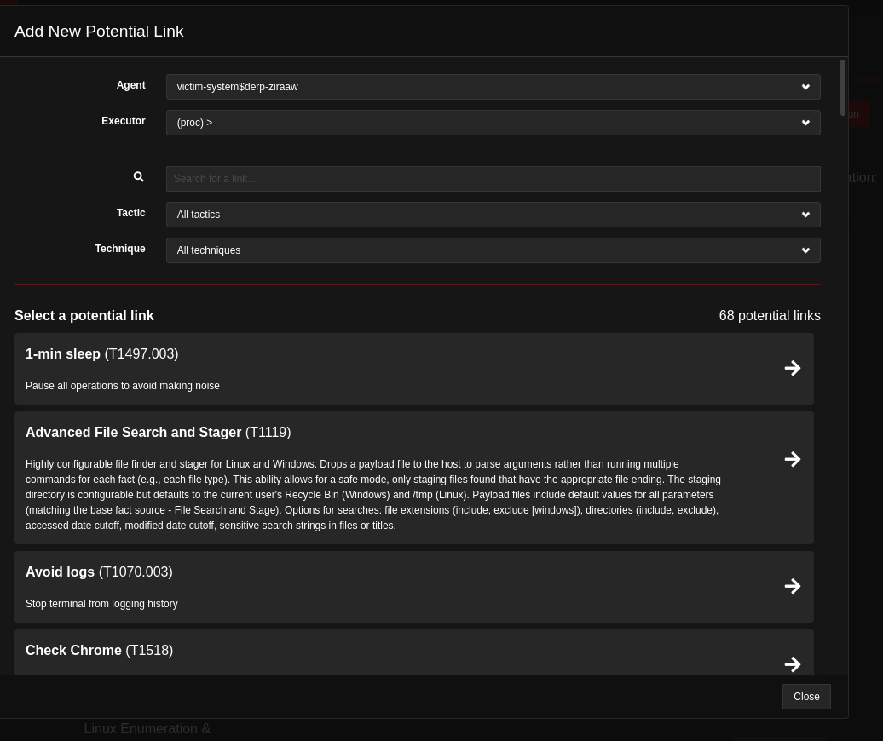Click the arrow icon for Avoid logs

point(793,586)
